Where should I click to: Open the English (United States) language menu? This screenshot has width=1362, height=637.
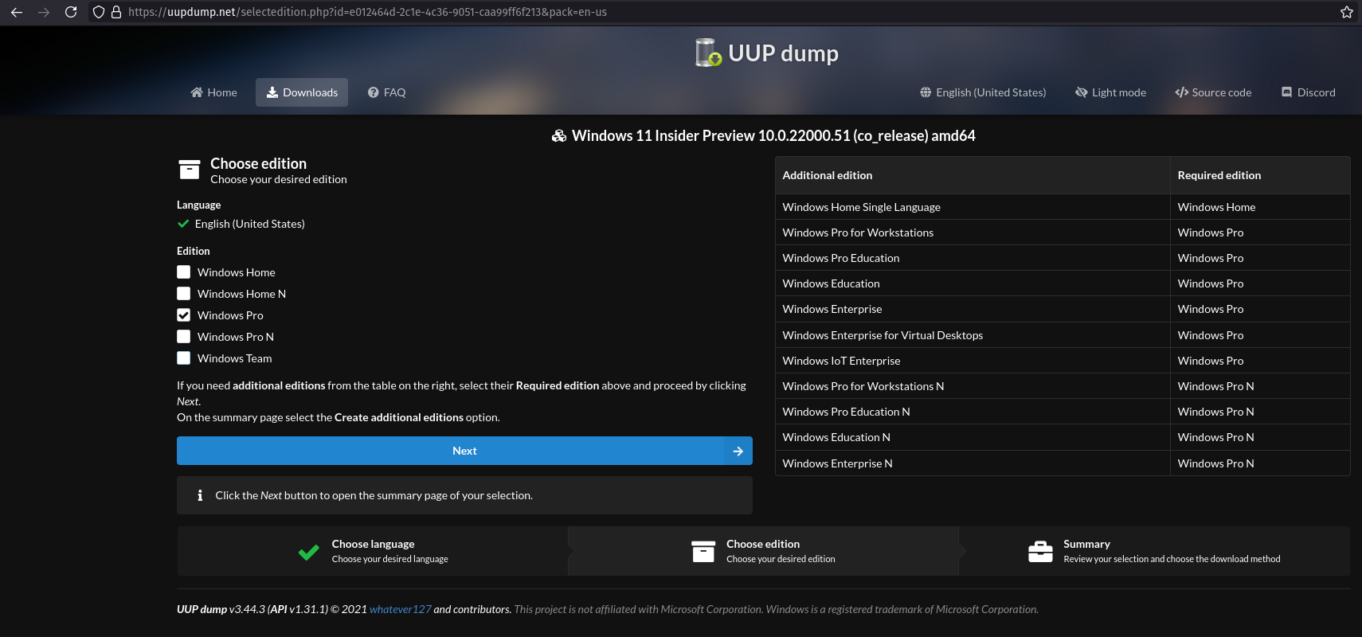pyautogui.click(x=983, y=92)
